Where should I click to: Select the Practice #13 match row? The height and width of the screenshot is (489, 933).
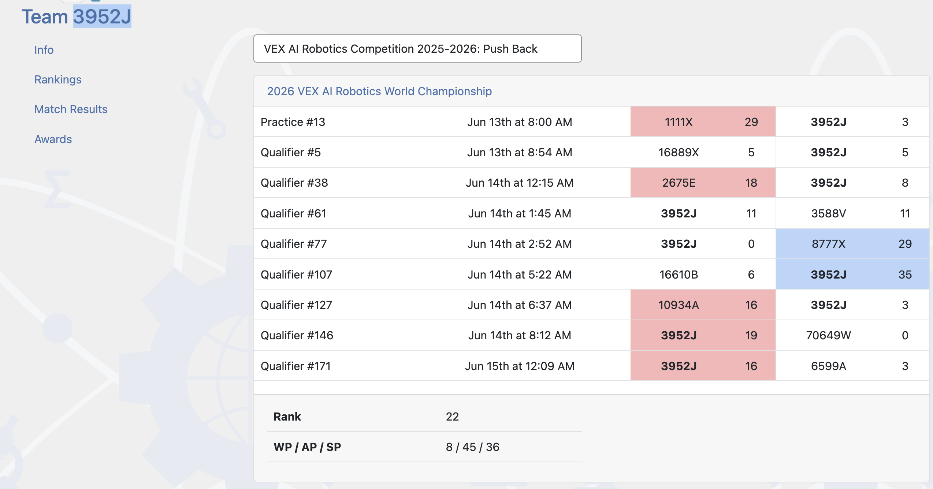tap(591, 122)
